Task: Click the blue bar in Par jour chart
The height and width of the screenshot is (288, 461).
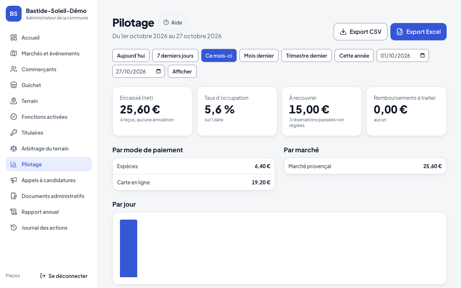Action: pyautogui.click(x=129, y=248)
